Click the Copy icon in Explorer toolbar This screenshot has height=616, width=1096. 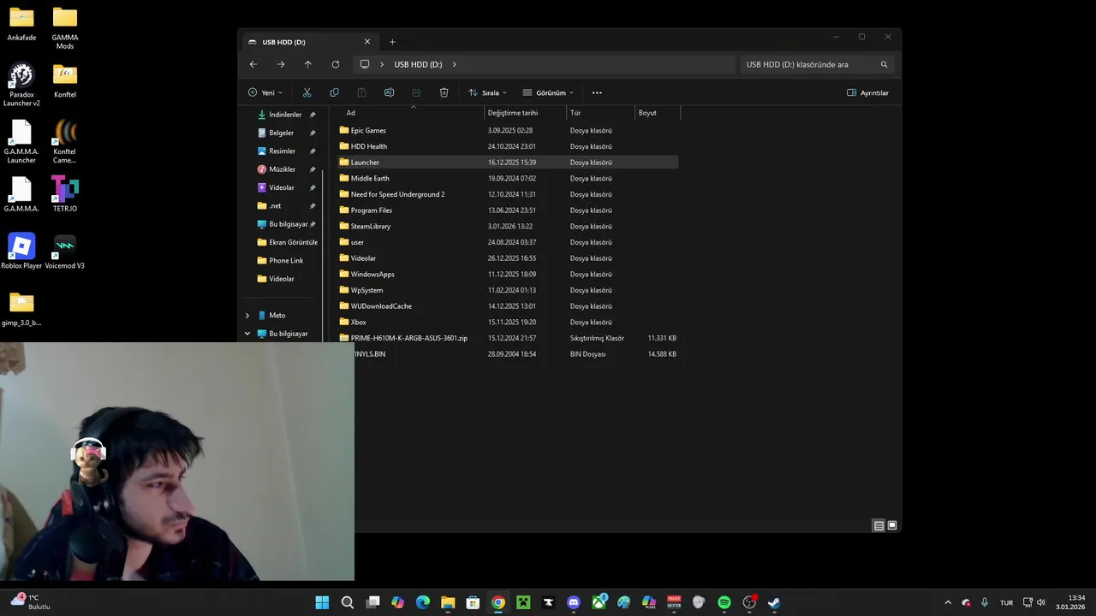click(334, 92)
